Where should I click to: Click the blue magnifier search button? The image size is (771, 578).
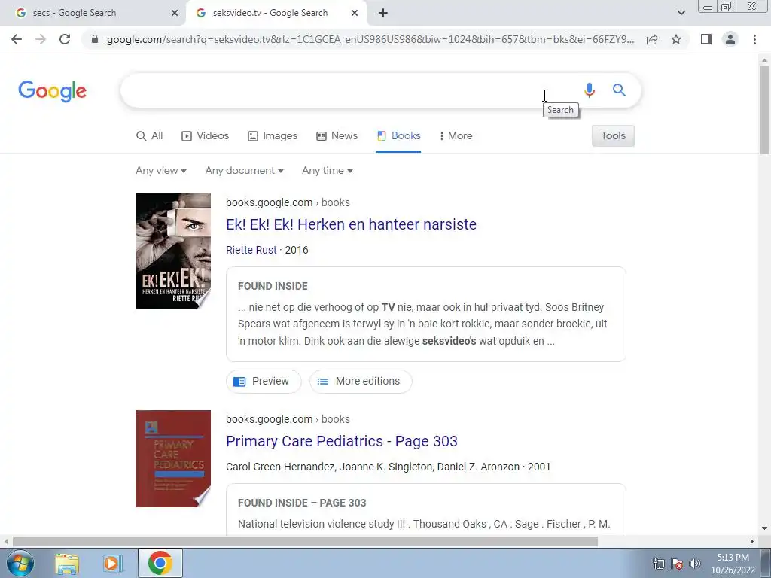pyautogui.click(x=619, y=90)
